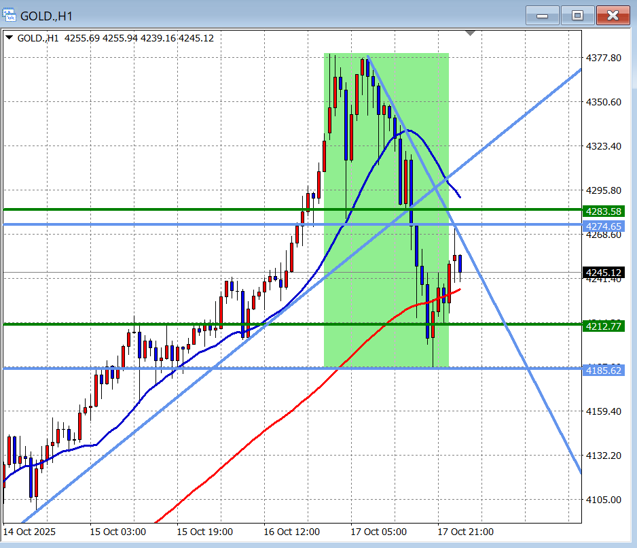Select the blue 4185.62 price level label
The height and width of the screenshot is (548, 637).
click(x=603, y=371)
